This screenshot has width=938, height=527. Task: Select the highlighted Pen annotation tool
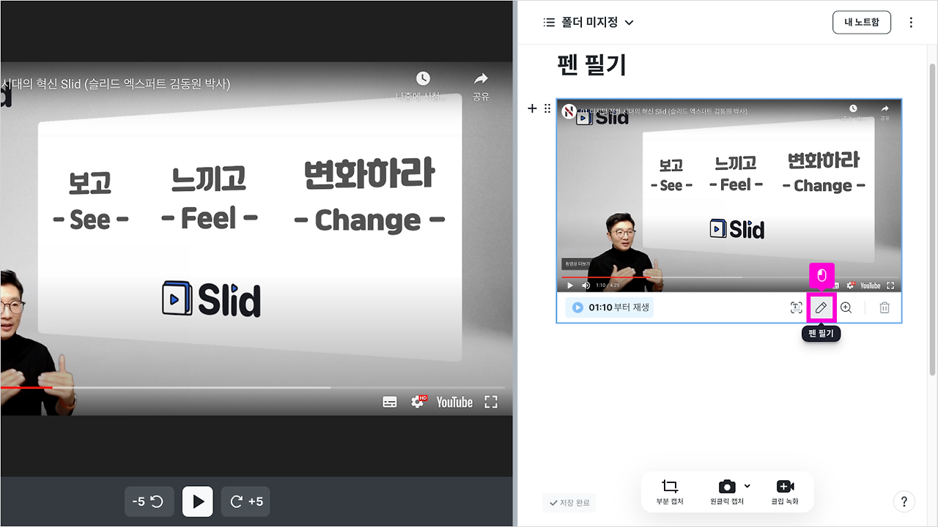[821, 307]
